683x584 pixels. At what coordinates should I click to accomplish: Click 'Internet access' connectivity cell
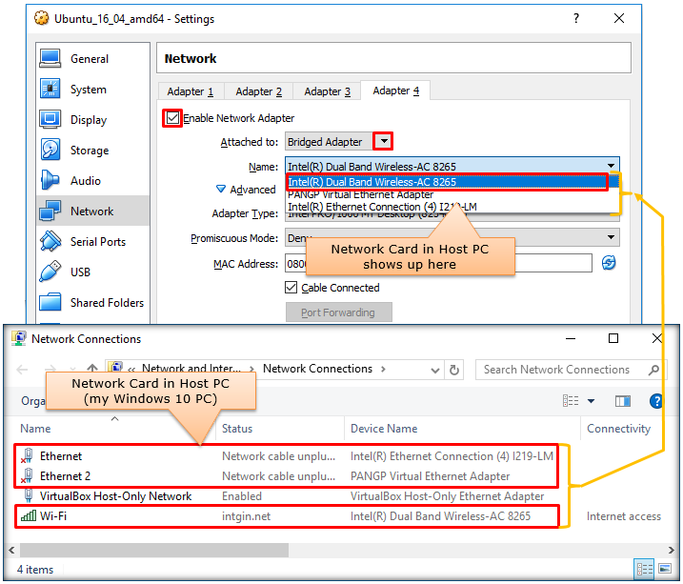click(x=623, y=516)
